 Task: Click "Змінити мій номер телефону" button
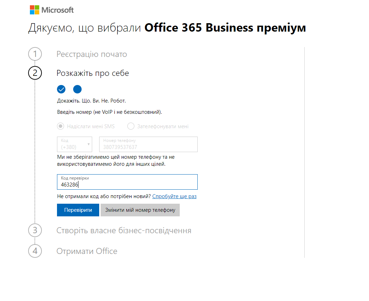coord(140,210)
